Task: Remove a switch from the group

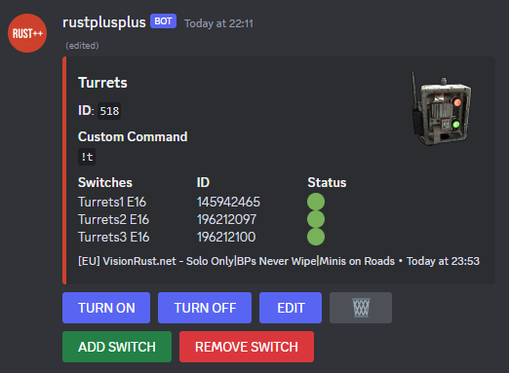Action: (247, 347)
